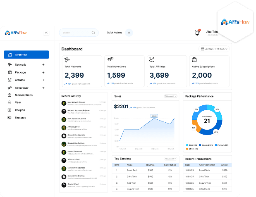Click the Total Advertisers megaphone icon
The image size is (256, 197).
pos(110,60)
